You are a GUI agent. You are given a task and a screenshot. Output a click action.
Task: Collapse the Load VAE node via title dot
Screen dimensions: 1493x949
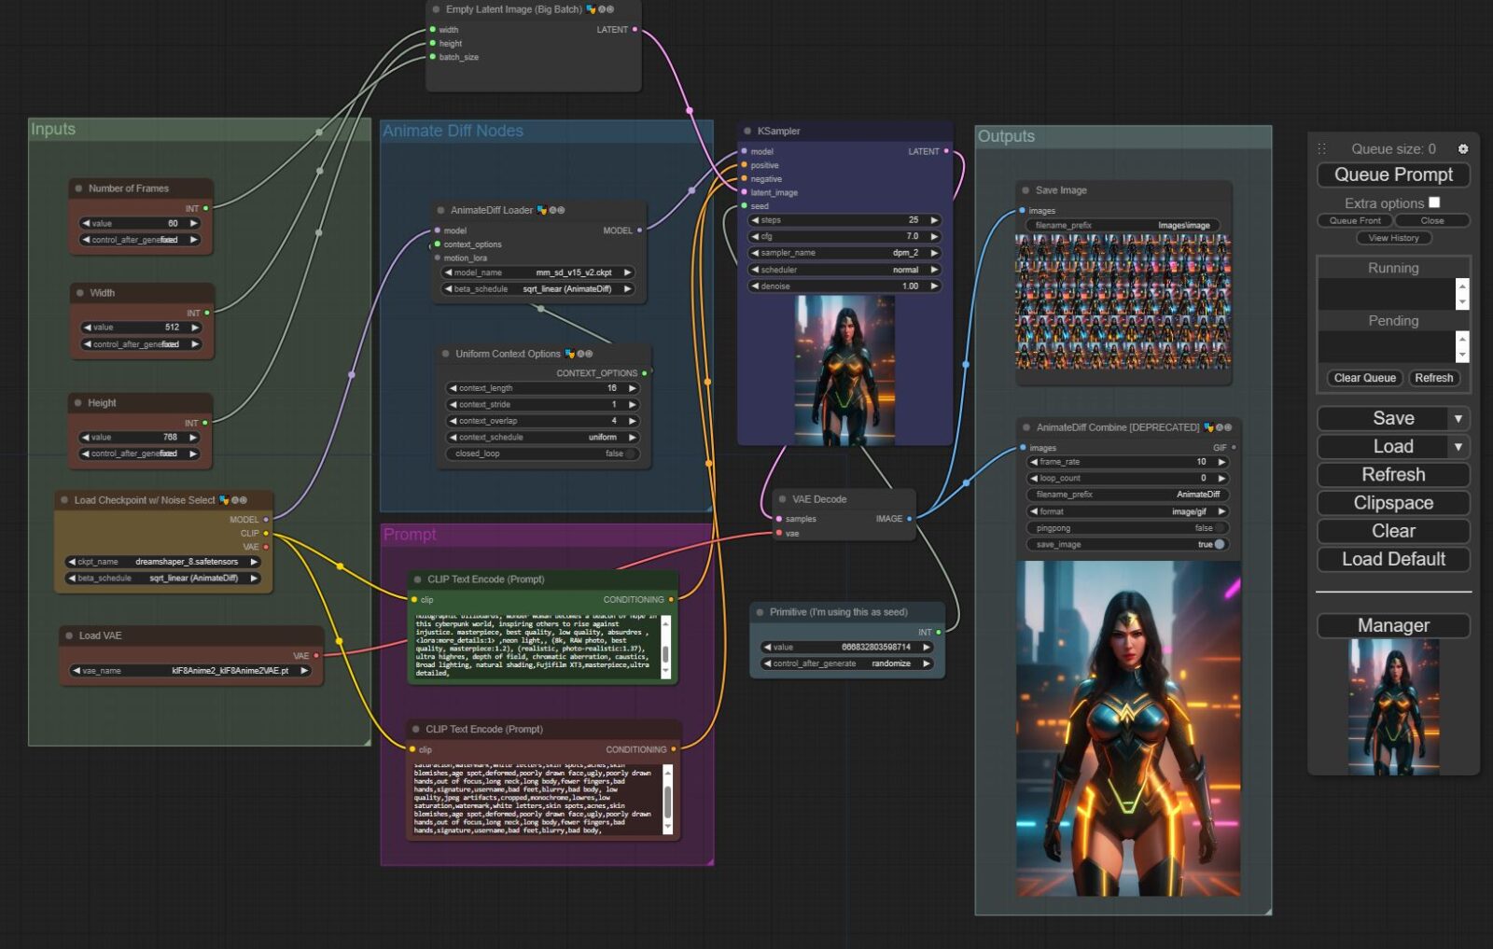[x=69, y=635]
